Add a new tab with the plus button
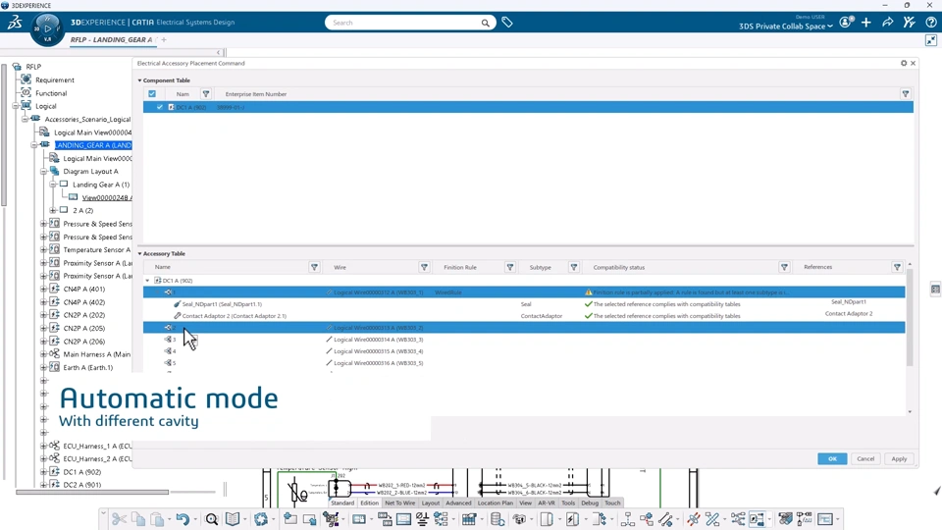This screenshot has width=942, height=530. coord(164,39)
